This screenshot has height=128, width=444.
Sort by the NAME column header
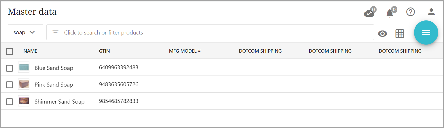[x=30, y=51]
